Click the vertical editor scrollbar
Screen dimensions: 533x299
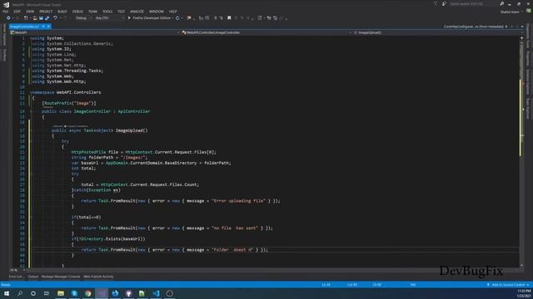[521, 152]
